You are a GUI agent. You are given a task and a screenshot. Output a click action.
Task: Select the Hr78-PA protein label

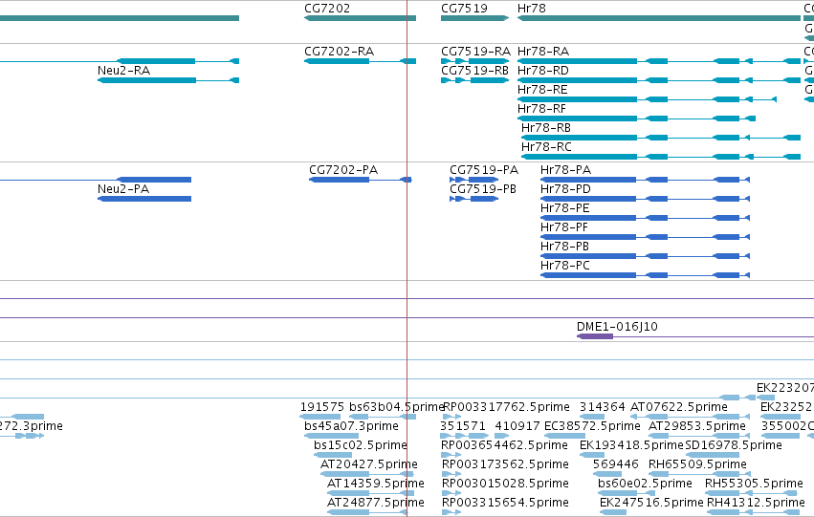click(x=565, y=170)
